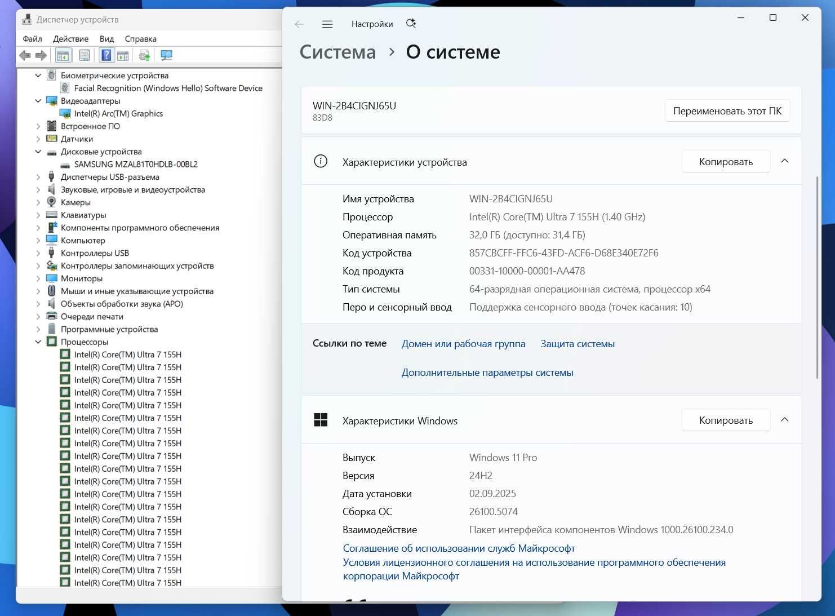Click the Камеры webcam icon
This screenshot has width=835, height=616.
pyautogui.click(x=51, y=202)
